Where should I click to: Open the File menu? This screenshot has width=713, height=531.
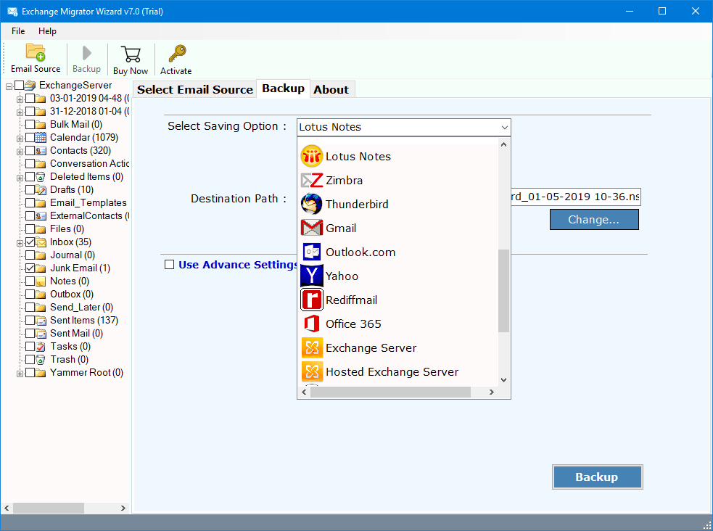click(x=18, y=31)
